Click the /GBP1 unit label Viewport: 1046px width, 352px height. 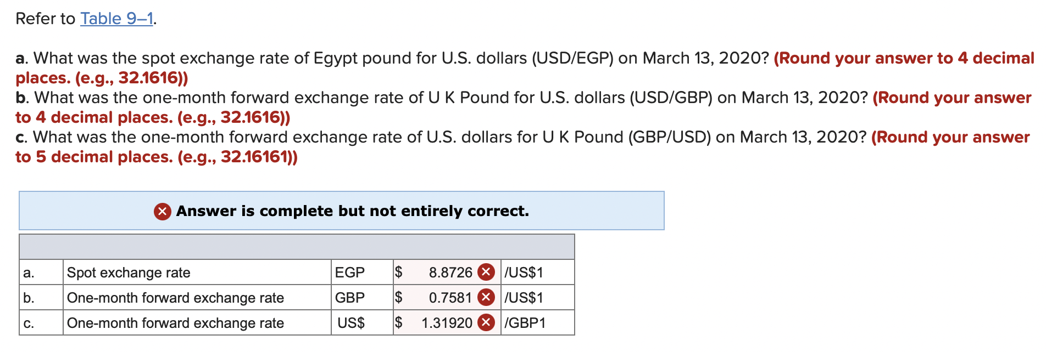[525, 323]
